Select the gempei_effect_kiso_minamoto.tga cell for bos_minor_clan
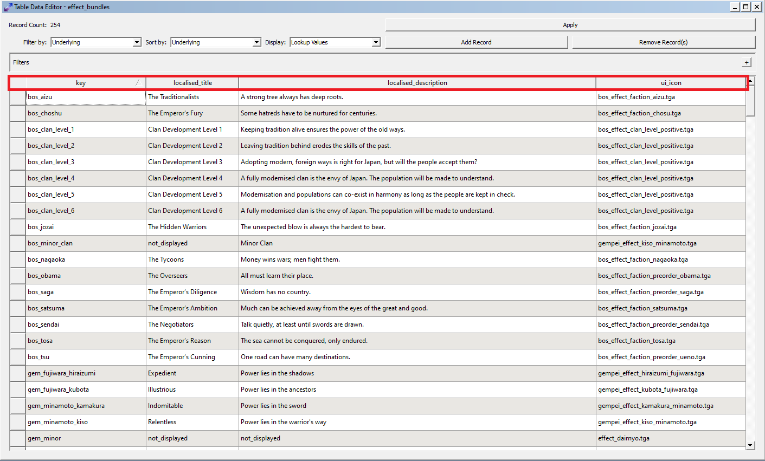 (671, 243)
